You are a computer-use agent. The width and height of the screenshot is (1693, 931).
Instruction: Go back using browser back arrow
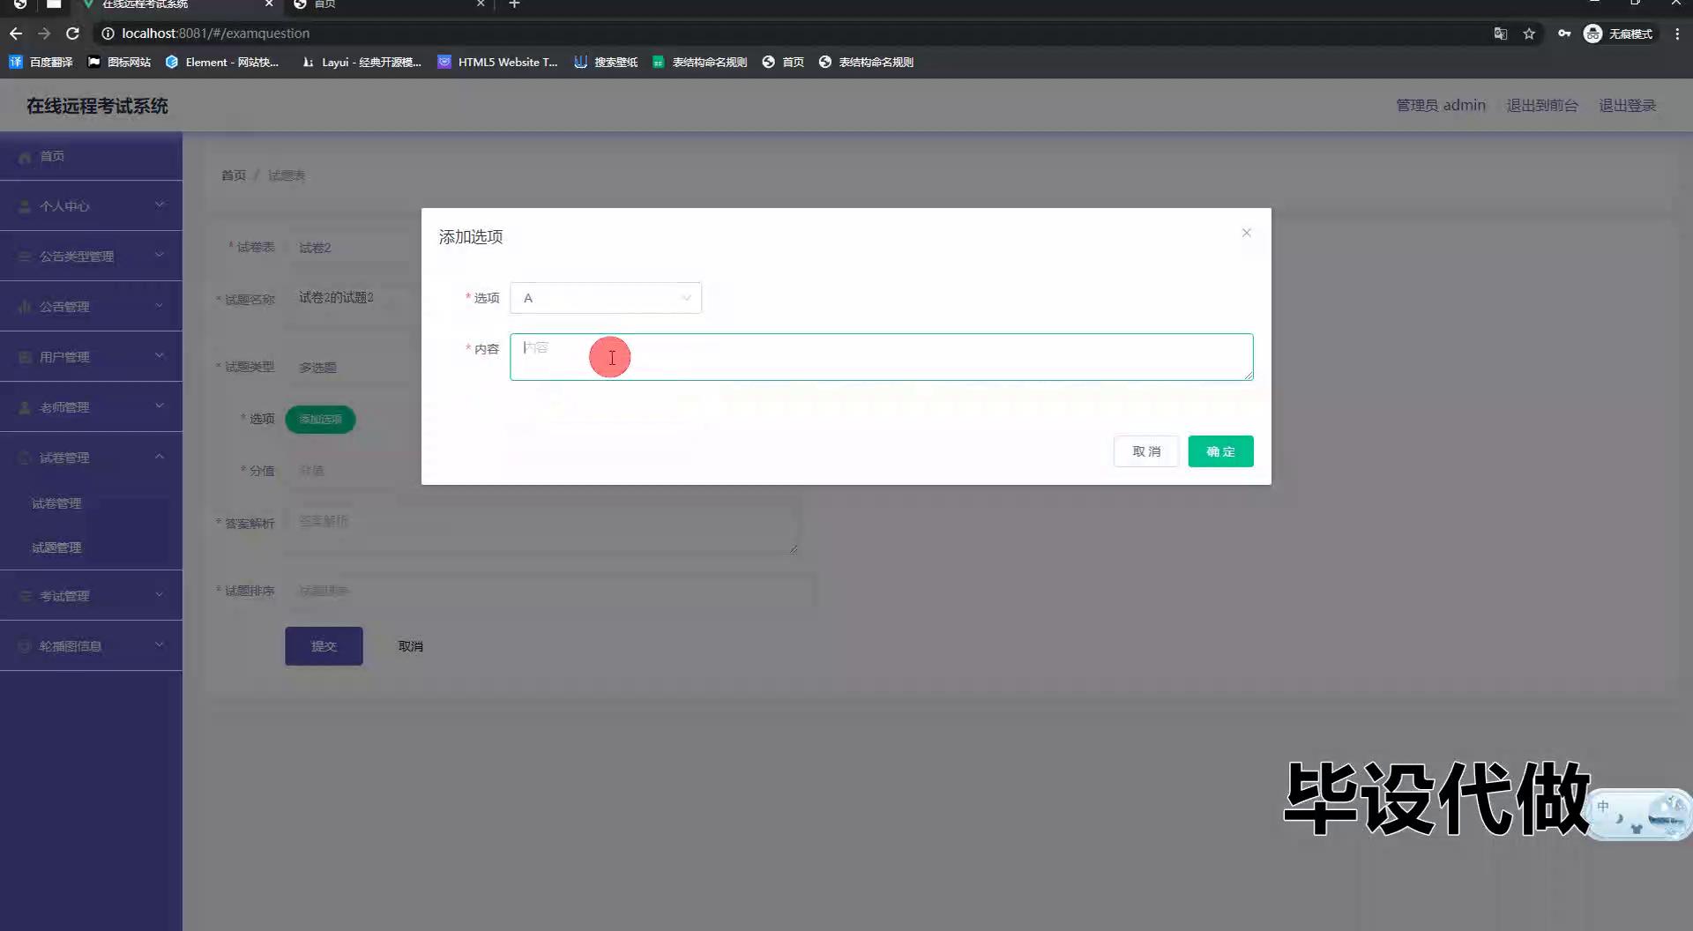coord(16,34)
